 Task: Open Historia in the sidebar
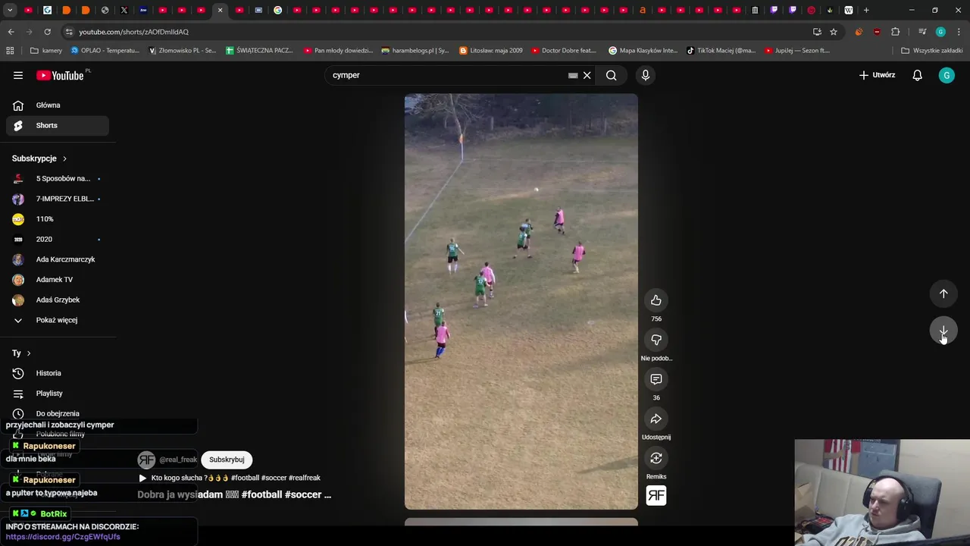[x=58, y=373]
